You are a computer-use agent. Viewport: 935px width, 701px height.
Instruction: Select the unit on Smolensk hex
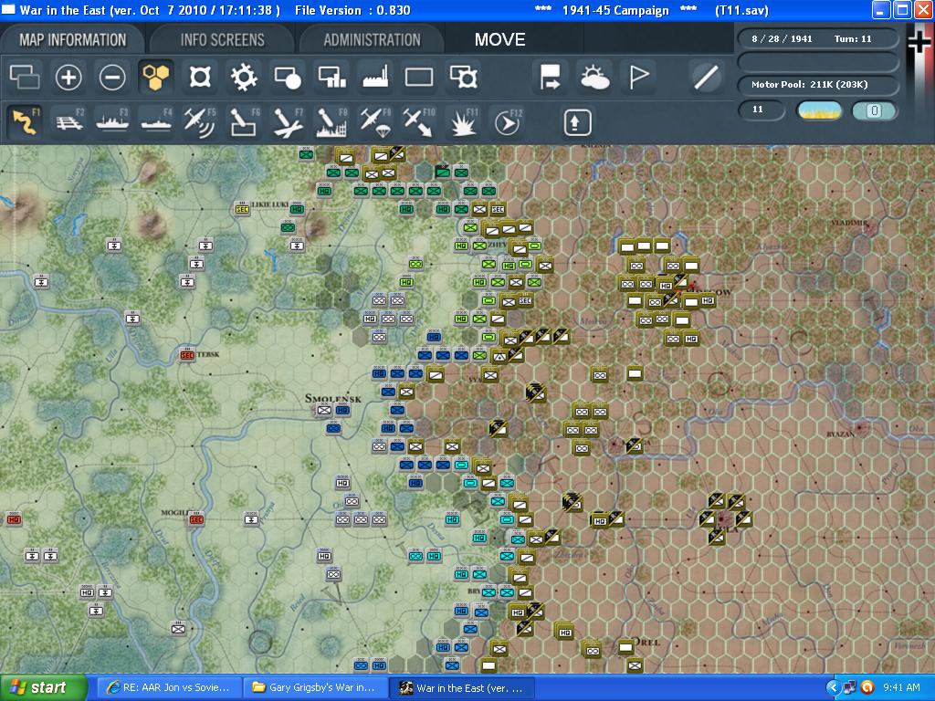click(x=324, y=410)
